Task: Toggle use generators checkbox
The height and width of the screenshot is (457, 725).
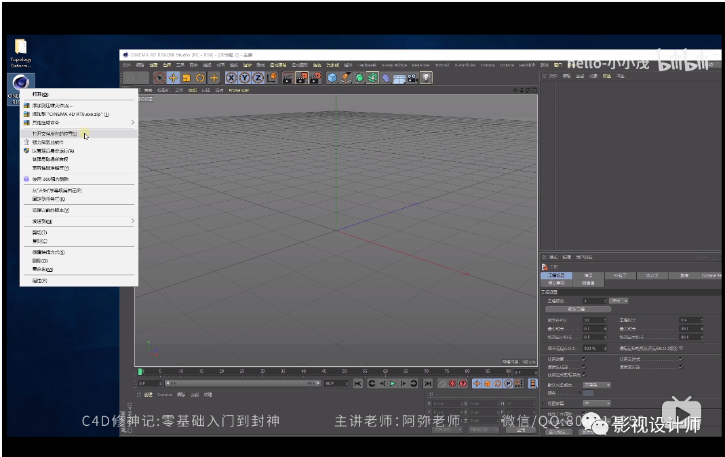Action: [585, 367]
